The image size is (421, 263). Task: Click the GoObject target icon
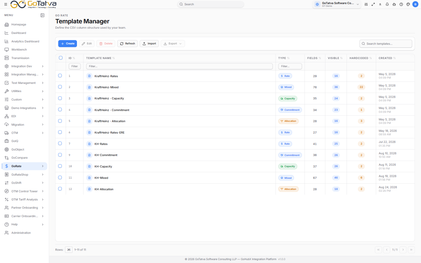[x=7, y=150]
